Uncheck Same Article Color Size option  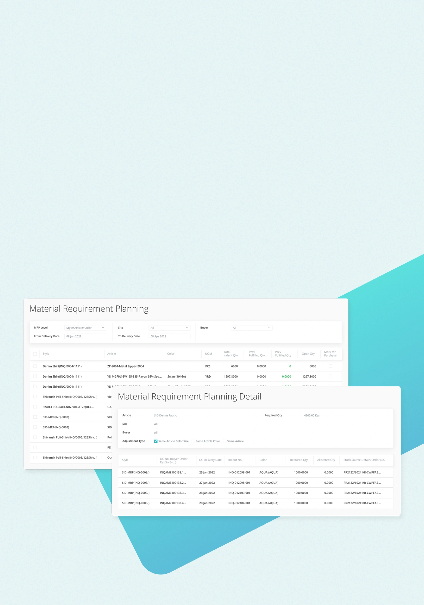click(156, 441)
